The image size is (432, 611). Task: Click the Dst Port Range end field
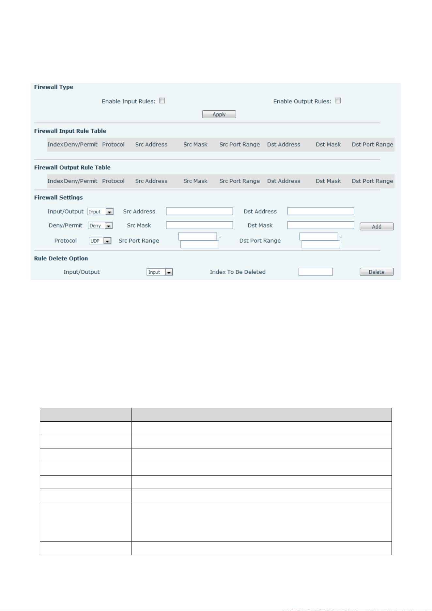(x=321, y=244)
